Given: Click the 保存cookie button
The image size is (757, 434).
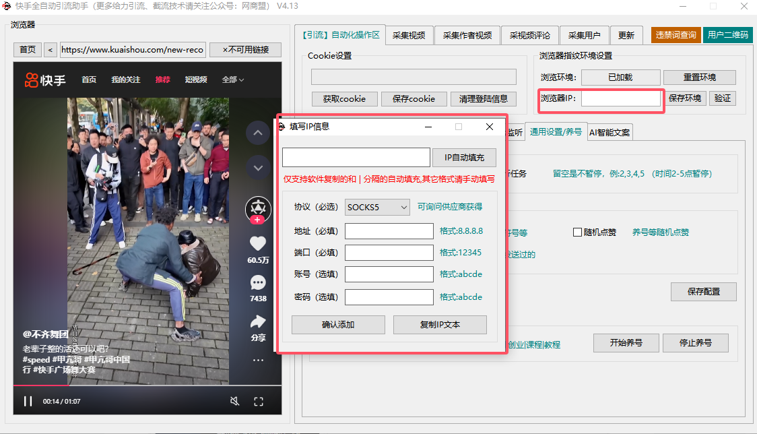Looking at the screenshot, I should (x=414, y=99).
